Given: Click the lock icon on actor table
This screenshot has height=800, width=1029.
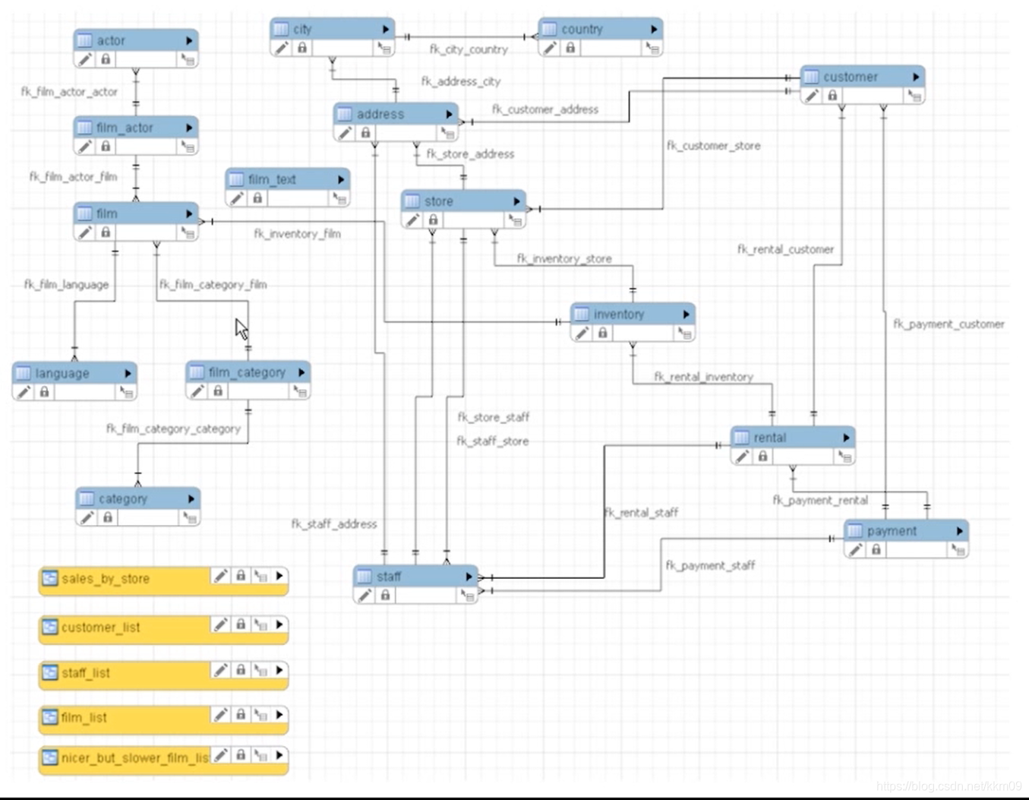Looking at the screenshot, I should [x=106, y=59].
